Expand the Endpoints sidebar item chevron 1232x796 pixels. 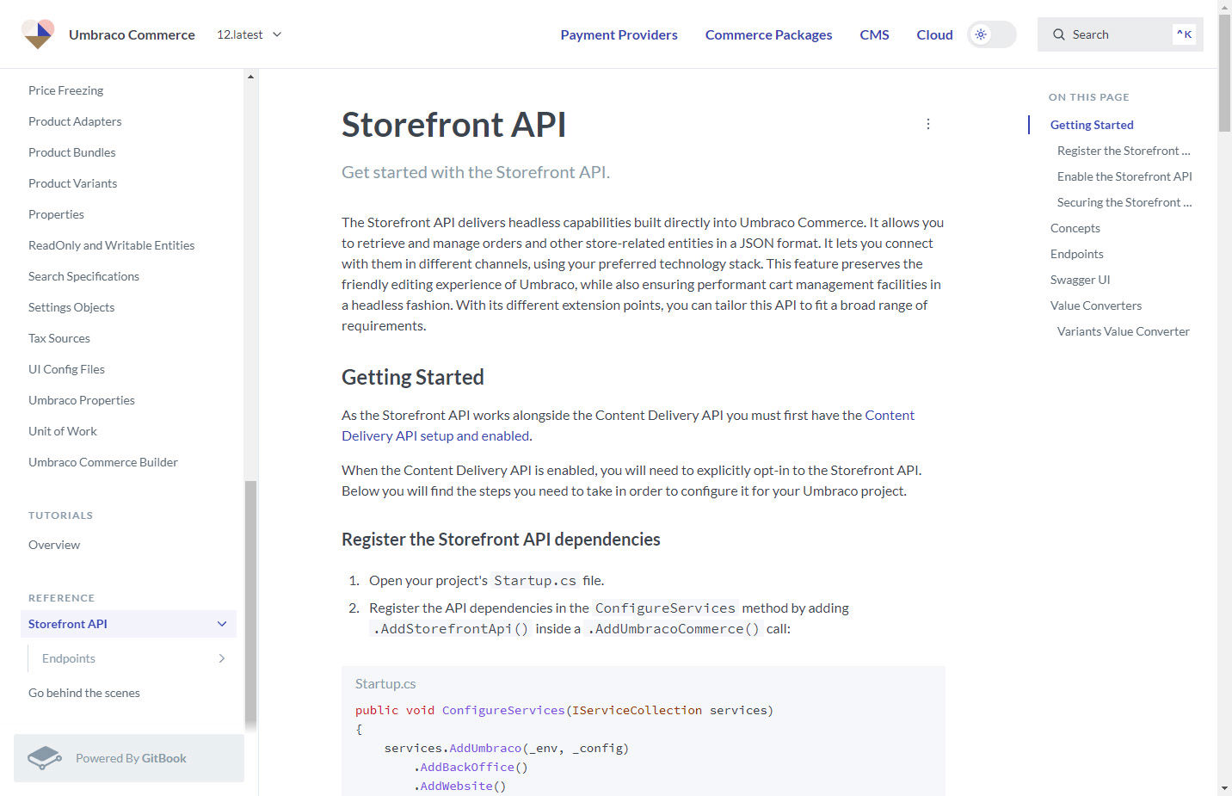tap(222, 658)
